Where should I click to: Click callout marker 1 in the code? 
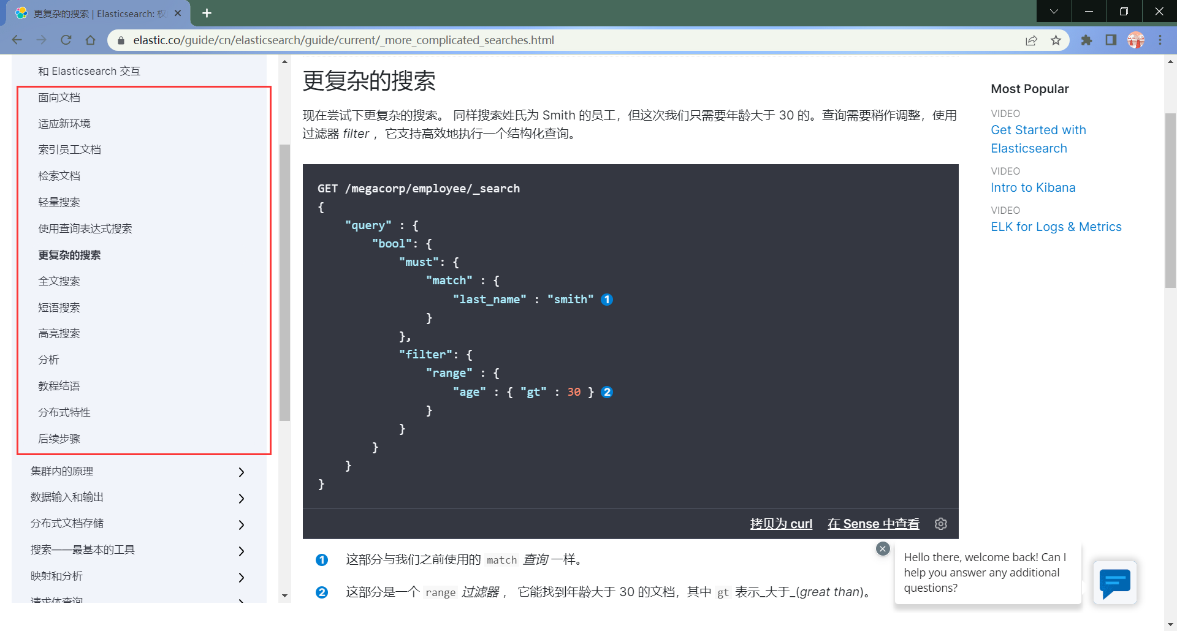point(607,300)
